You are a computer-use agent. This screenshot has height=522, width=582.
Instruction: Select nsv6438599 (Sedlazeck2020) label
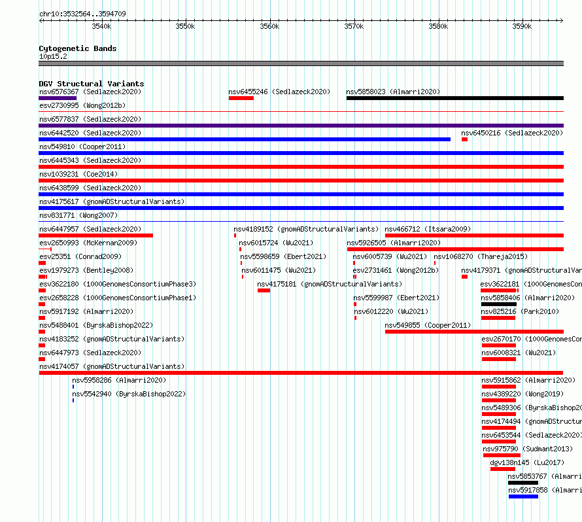(x=90, y=188)
